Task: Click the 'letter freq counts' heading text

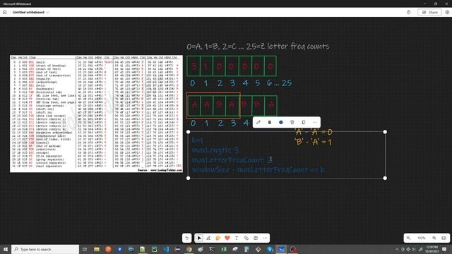Action: tap(298, 47)
